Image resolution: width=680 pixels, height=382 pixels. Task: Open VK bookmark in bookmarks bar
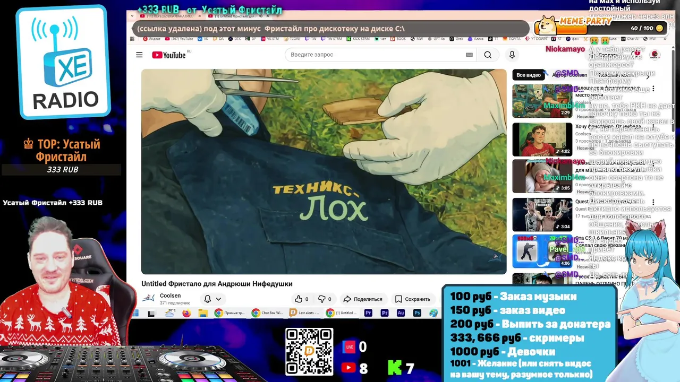coord(203,39)
